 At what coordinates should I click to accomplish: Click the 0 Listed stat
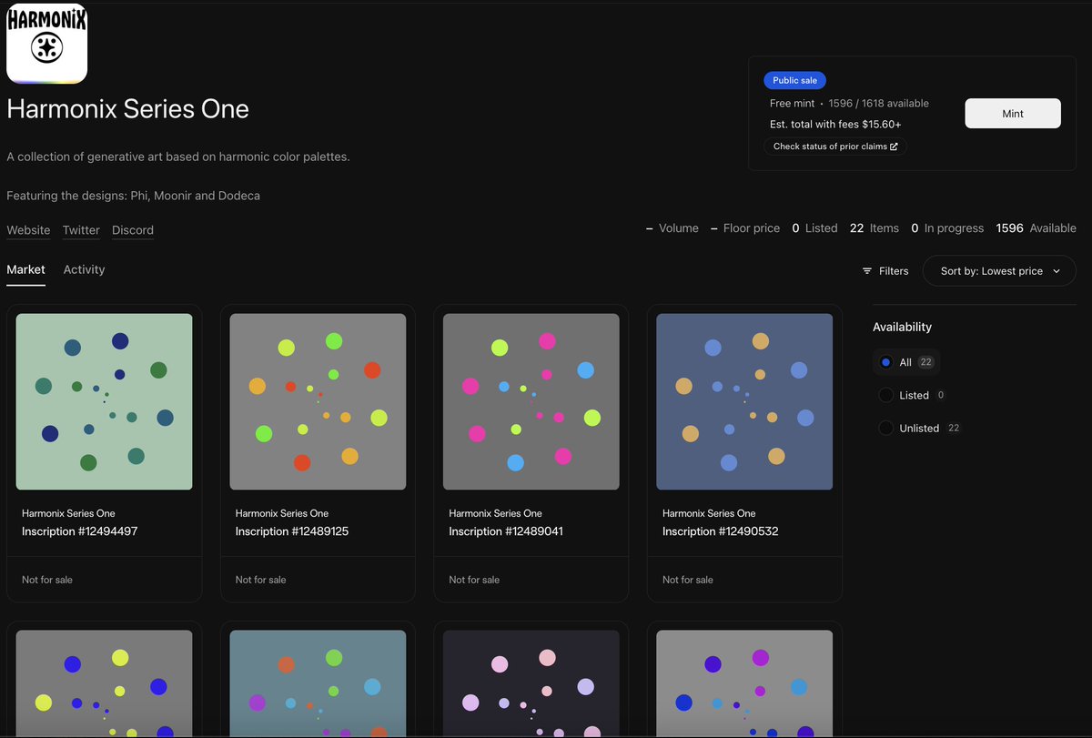tap(814, 228)
